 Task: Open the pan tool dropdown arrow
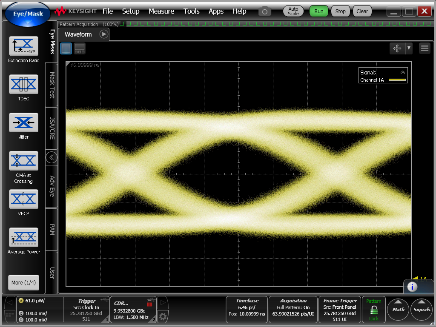coord(408,48)
